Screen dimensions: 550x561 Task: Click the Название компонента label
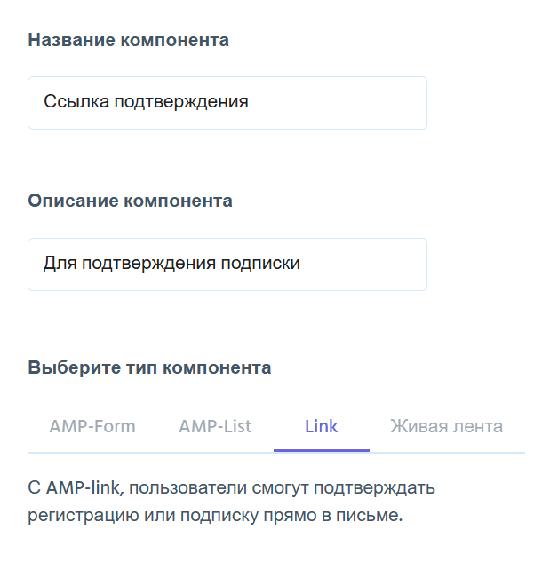pos(128,40)
